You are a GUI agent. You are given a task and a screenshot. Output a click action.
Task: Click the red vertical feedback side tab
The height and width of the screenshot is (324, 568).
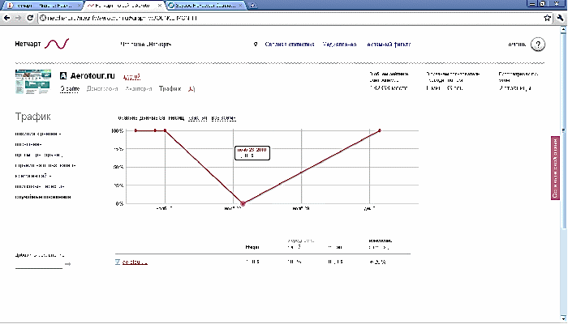[x=556, y=168]
